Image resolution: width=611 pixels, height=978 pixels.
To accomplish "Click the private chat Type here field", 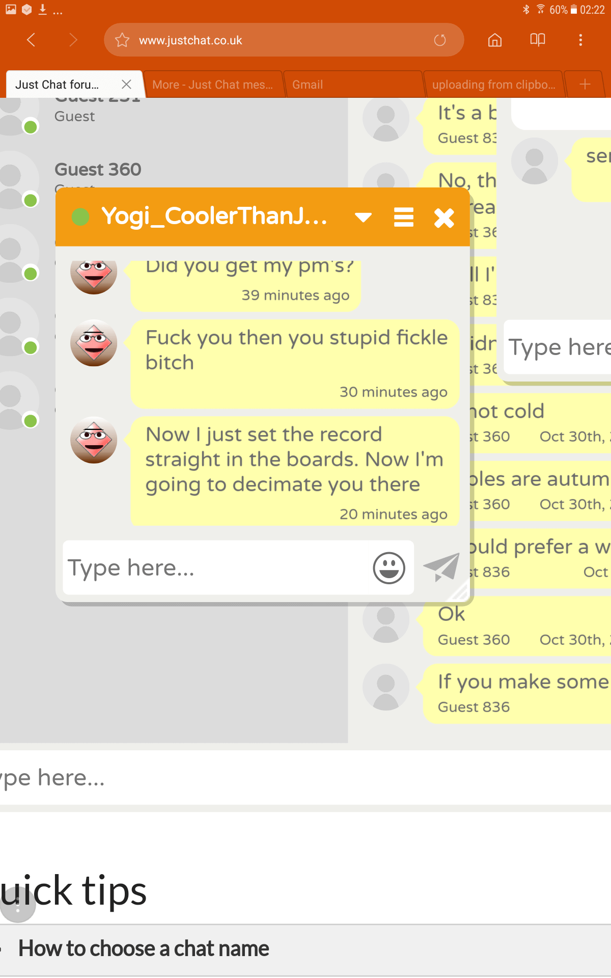I will (x=217, y=567).
